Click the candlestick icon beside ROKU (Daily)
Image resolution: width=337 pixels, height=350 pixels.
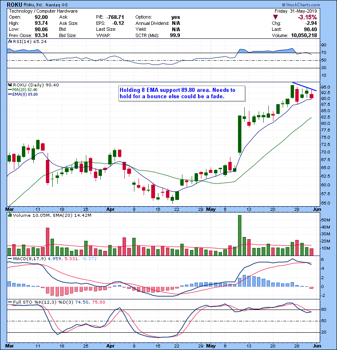10,85
